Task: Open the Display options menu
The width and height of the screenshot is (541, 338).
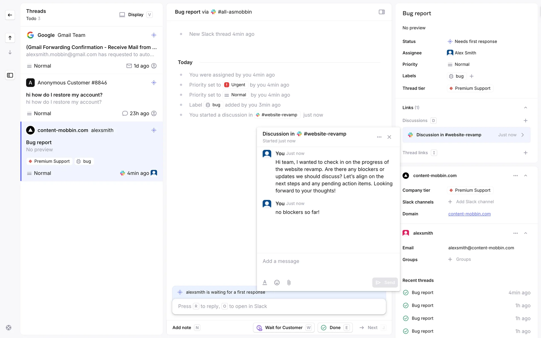Action: pyautogui.click(x=136, y=15)
